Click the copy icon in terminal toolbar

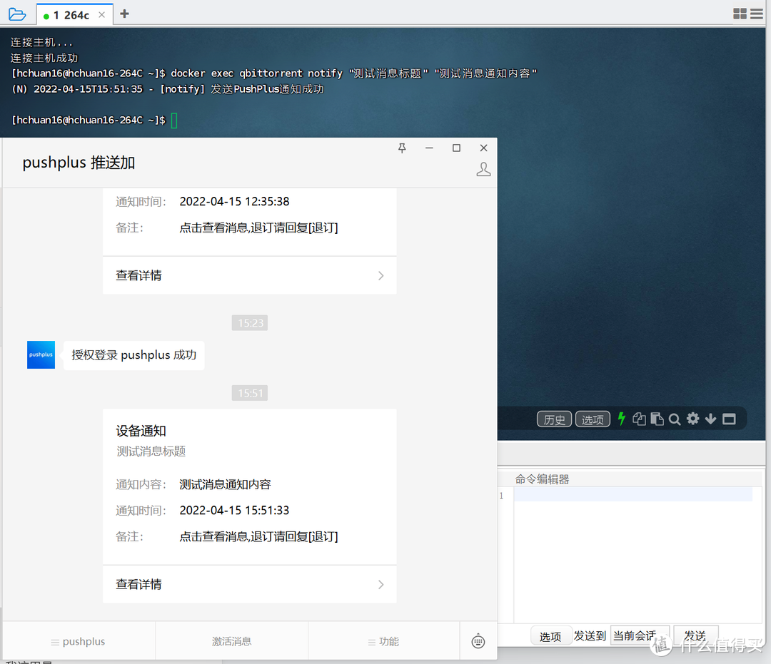pyautogui.click(x=639, y=419)
